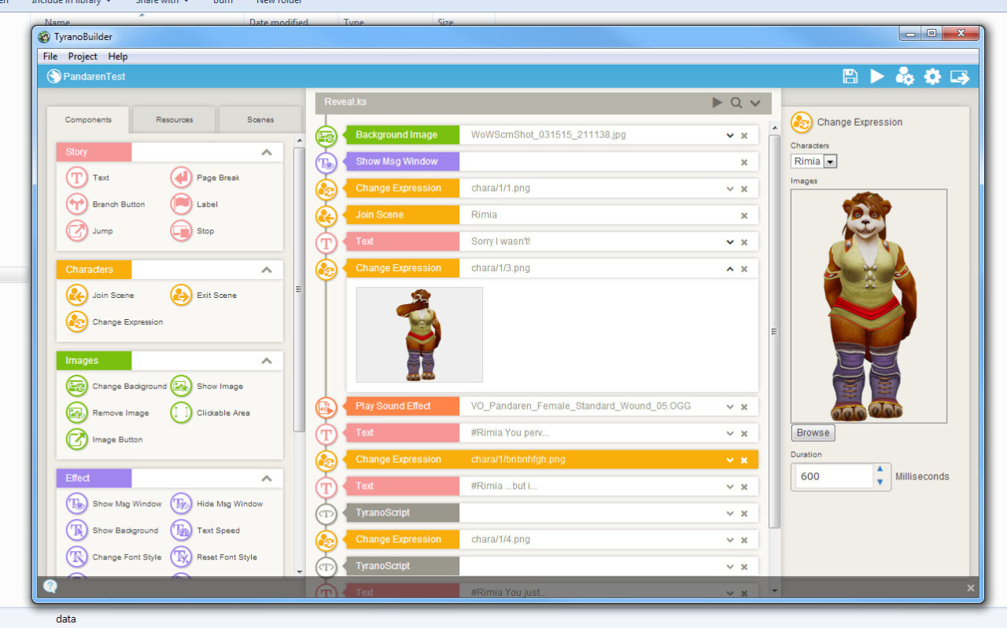Select Reset Font Style component
The width and height of the screenshot is (1007, 628).
[214, 558]
